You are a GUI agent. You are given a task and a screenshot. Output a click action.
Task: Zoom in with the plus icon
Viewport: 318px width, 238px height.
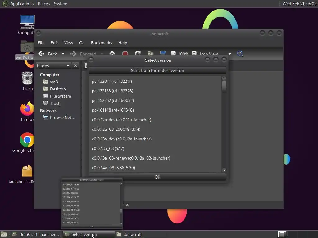pyautogui.click(x=194, y=54)
